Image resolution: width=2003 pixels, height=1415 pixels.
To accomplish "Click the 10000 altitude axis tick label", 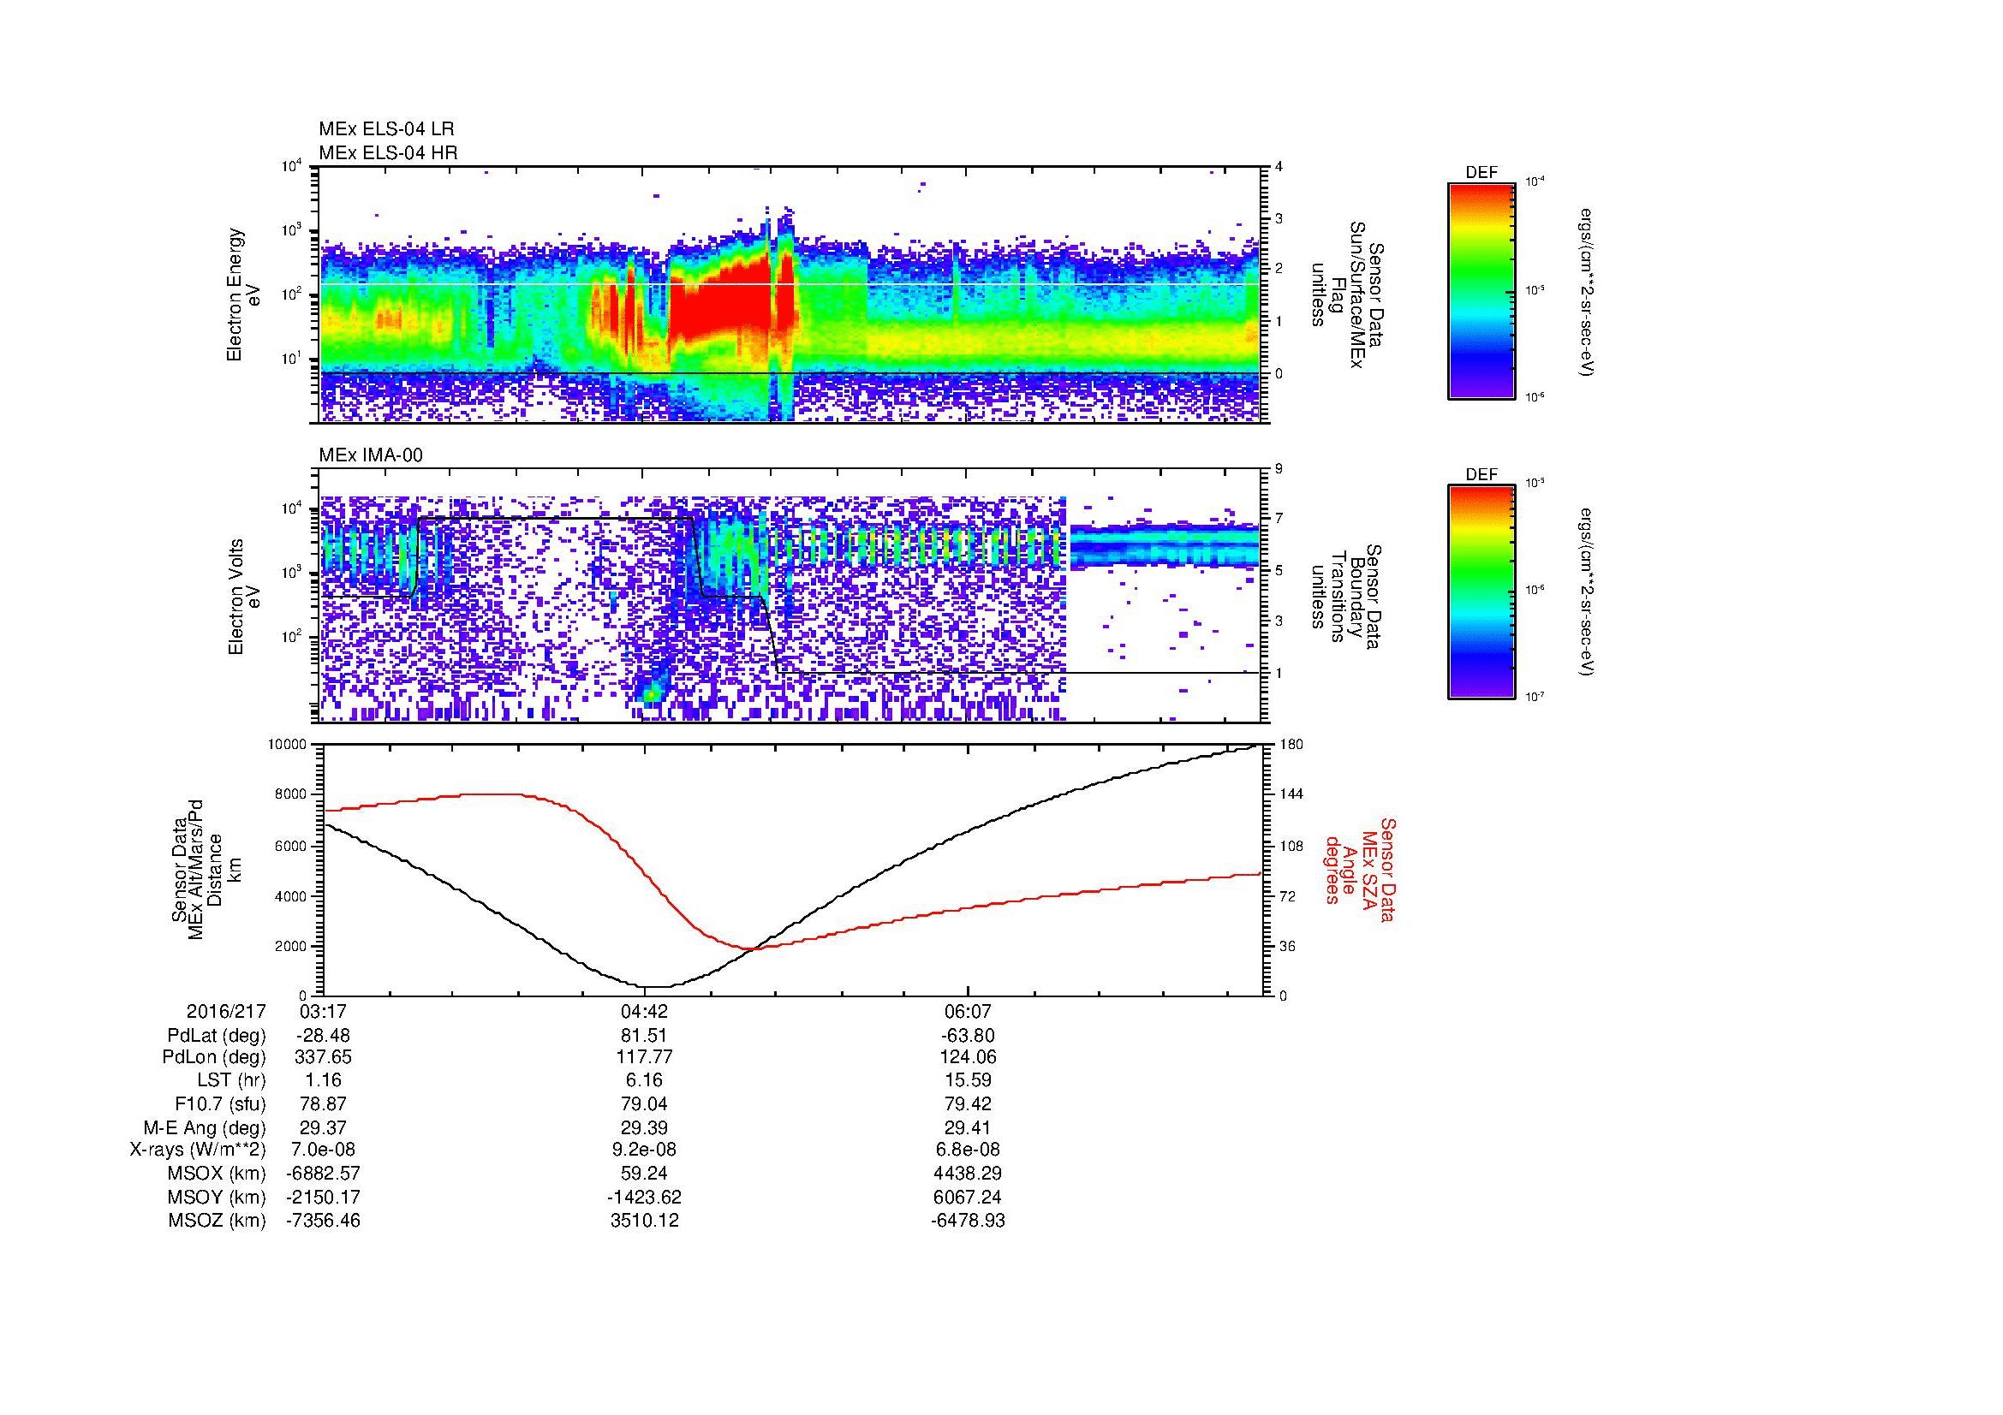I will (x=287, y=745).
